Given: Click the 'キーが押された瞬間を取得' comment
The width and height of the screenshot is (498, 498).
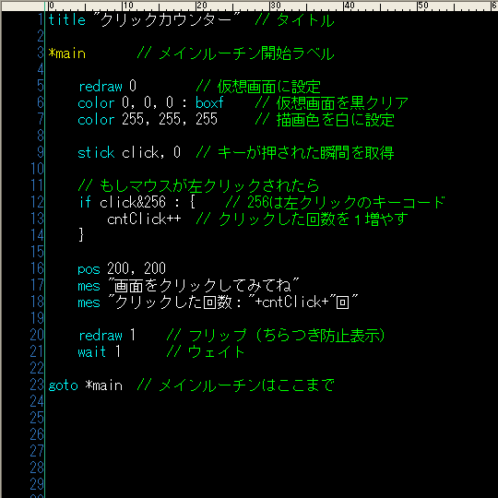Looking at the screenshot, I should coord(306,153).
